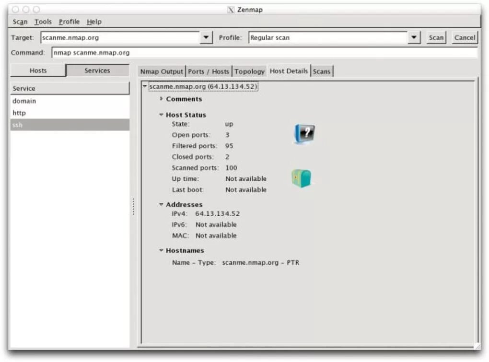This screenshot has height=362, width=489.
Task: Click the Scanned ports value 100
Action: (x=231, y=167)
